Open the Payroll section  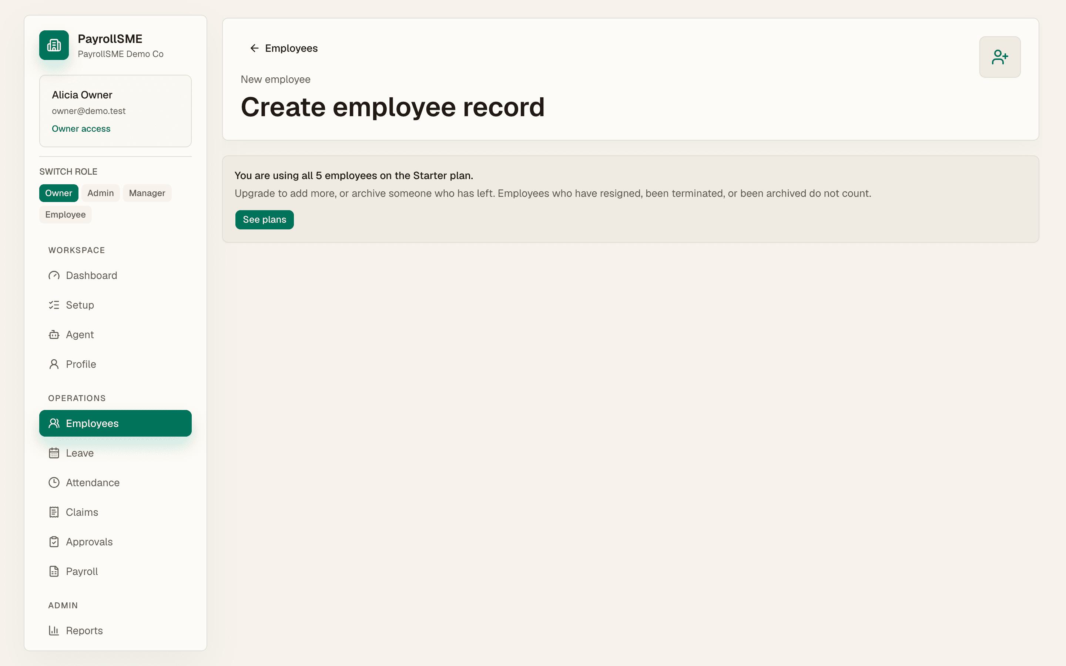115,571
